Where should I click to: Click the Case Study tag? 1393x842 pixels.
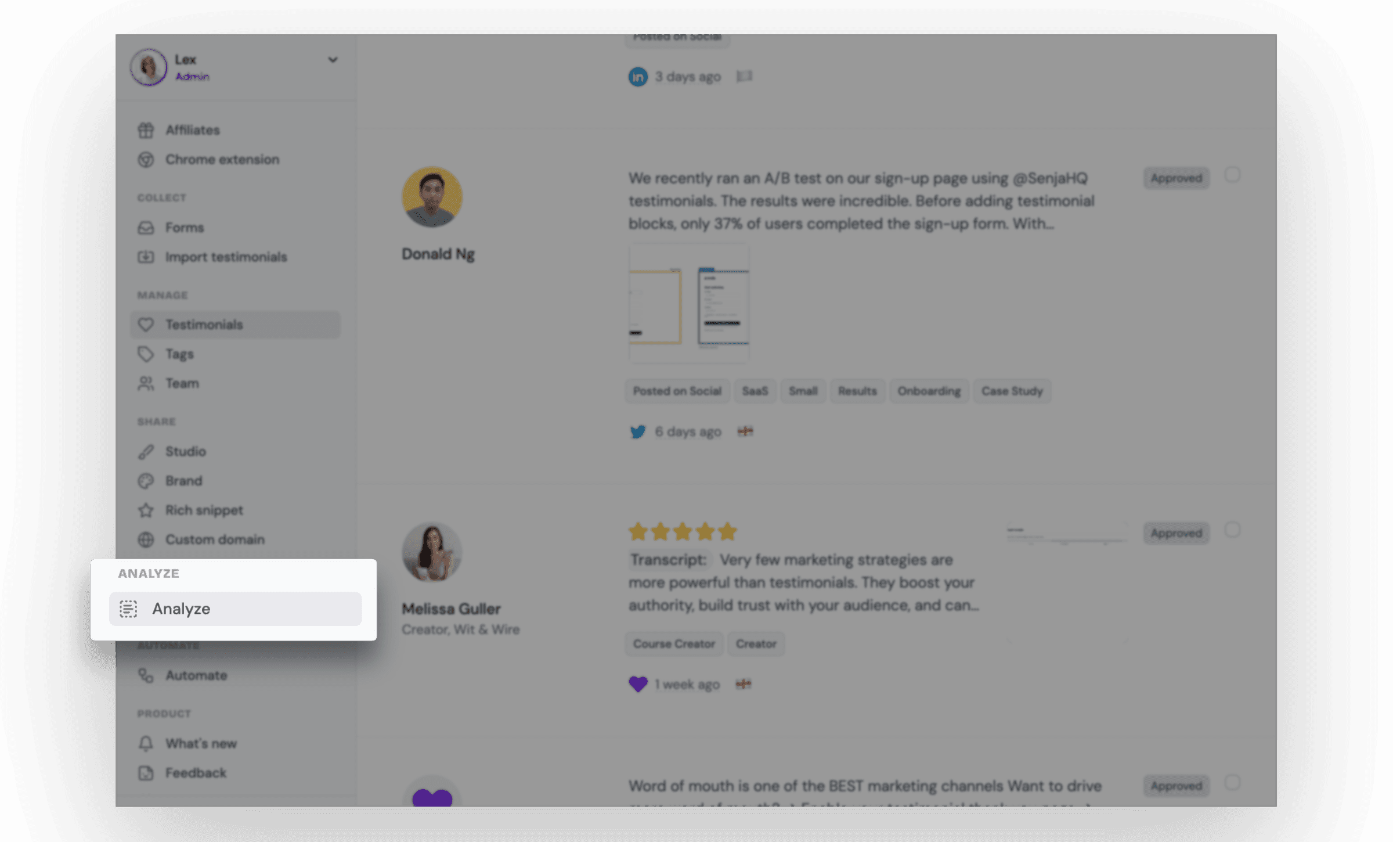point(1012,391)
